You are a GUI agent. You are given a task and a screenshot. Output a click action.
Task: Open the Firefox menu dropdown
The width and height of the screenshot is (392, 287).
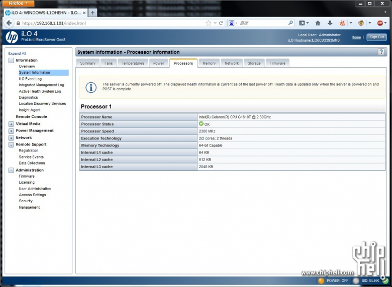click(x=18, y=3)
